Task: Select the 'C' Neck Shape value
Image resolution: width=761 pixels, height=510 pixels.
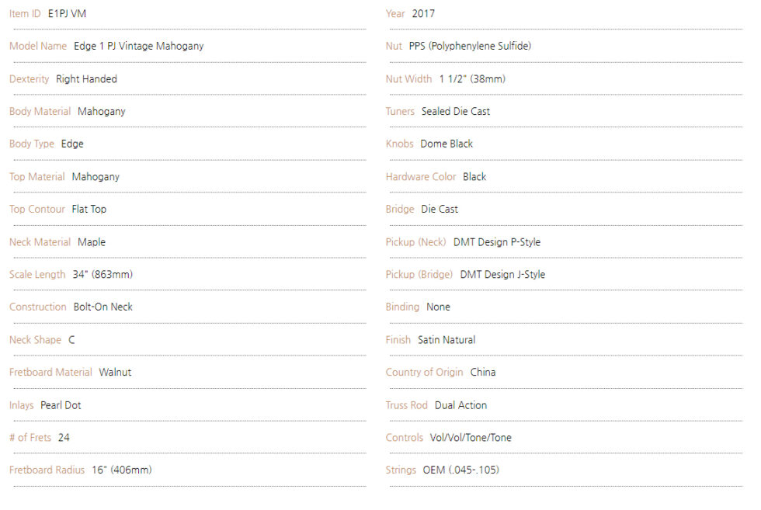Action: pyautogui.click(x=71, y=340)
